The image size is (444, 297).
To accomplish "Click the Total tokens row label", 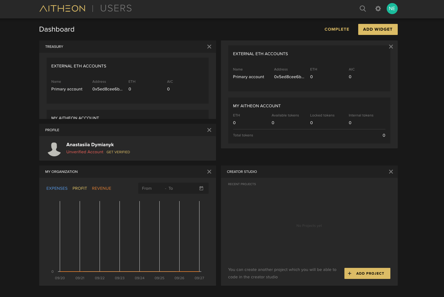I will [243, 135].
